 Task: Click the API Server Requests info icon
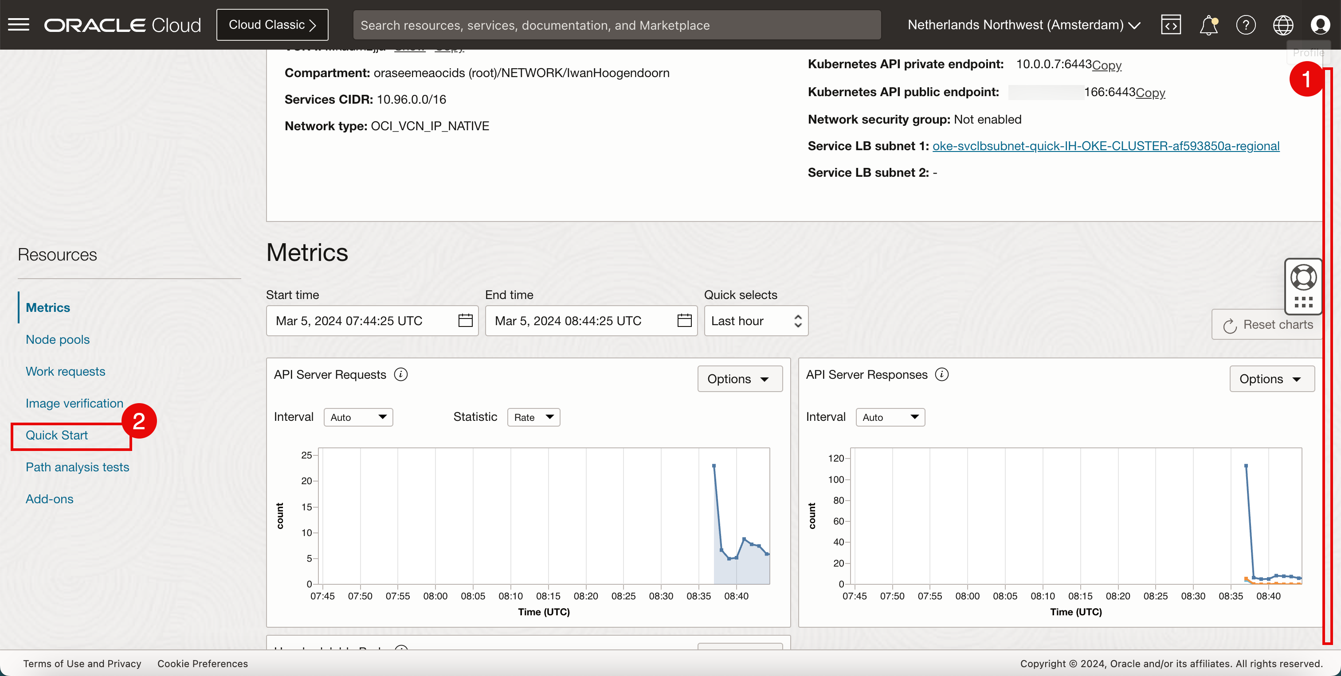[x=400, y=374]
